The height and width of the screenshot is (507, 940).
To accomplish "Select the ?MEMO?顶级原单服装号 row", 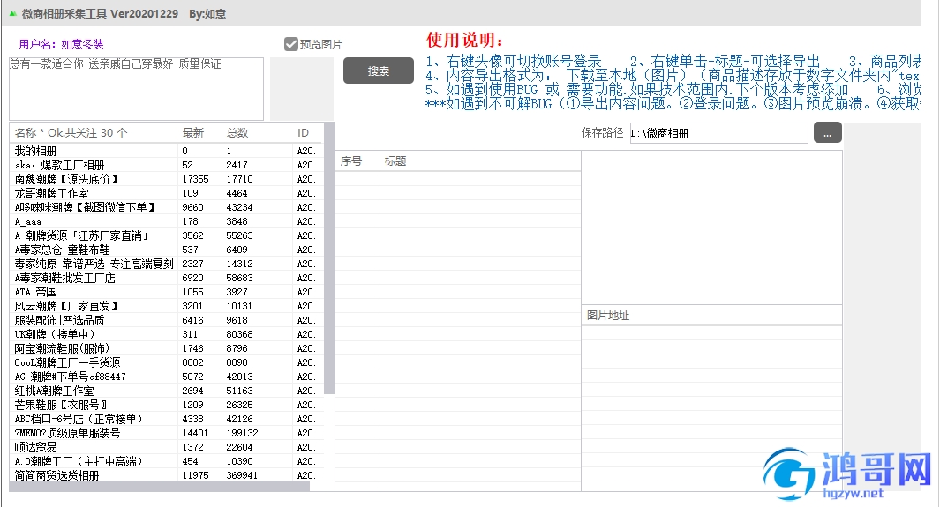I will [x=167, y=433].
